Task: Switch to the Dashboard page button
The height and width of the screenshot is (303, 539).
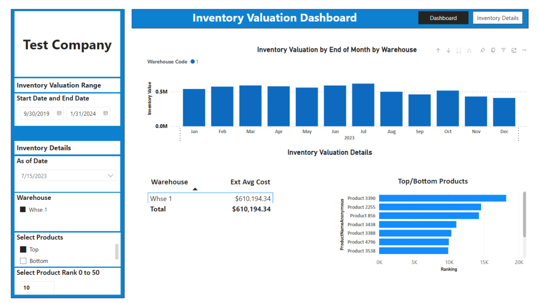Action: coord(443,18)
